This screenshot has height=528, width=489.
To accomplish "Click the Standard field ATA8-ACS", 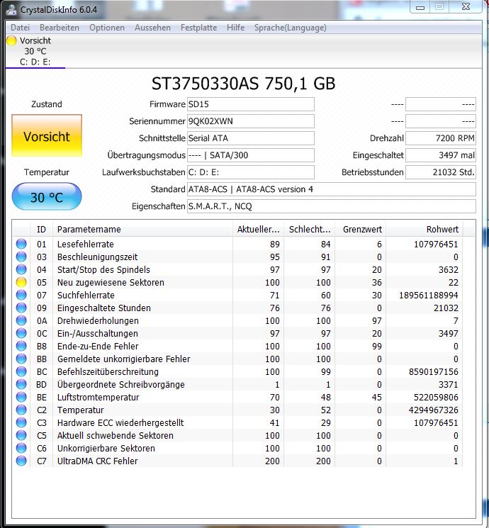I will (x=332, y=189).
